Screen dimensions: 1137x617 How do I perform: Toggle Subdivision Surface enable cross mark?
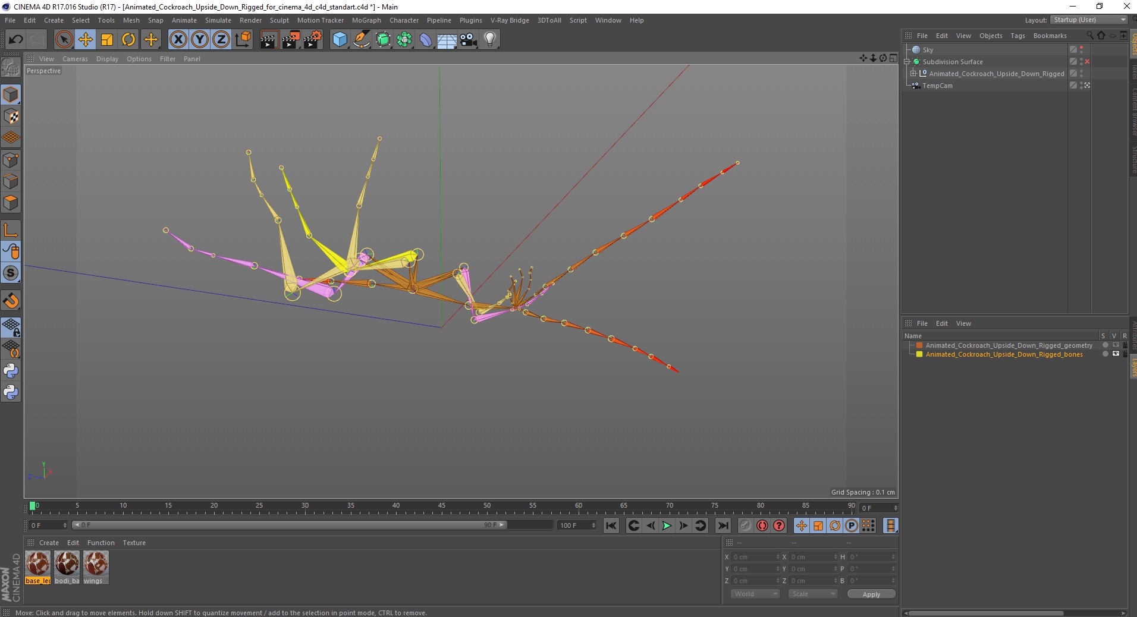(x=1087, y=62)
